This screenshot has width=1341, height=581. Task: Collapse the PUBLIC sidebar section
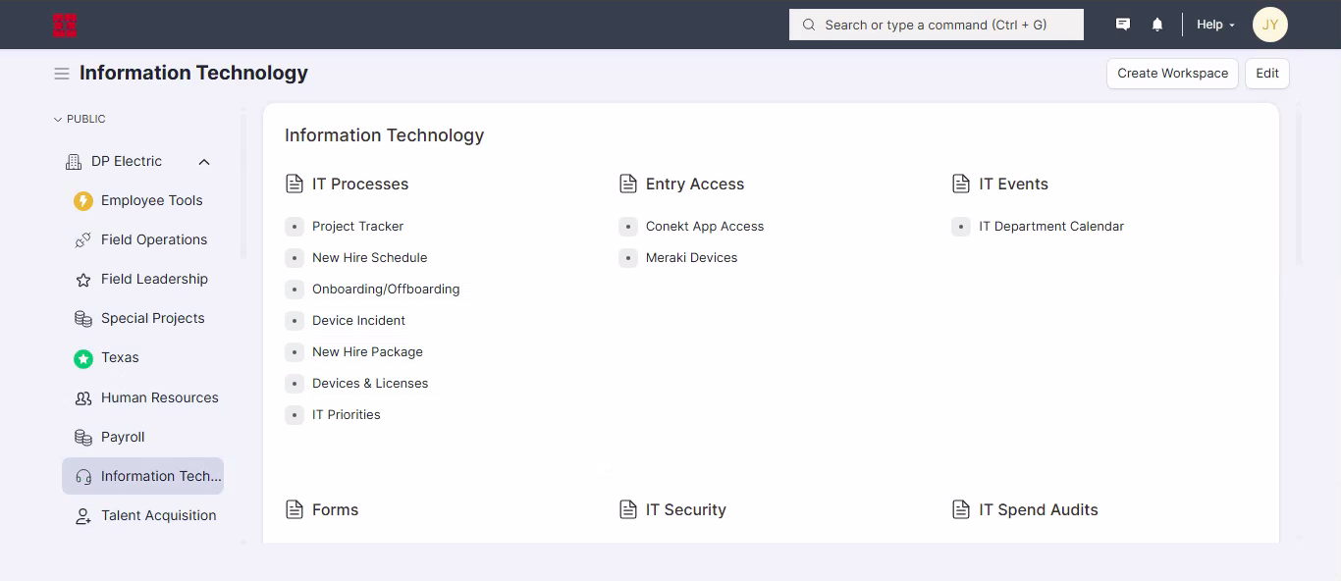click(x=80, y=119)
